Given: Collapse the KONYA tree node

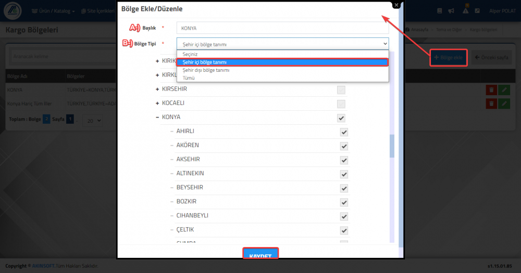Looking at the screenshot, I should click(x=157, y=117).
